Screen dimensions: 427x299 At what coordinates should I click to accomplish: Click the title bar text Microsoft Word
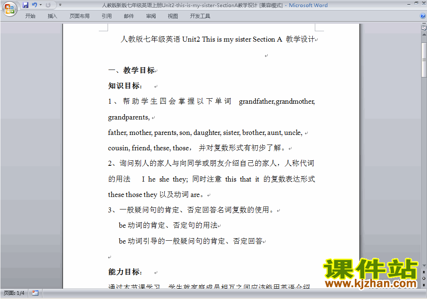point(308,5)
